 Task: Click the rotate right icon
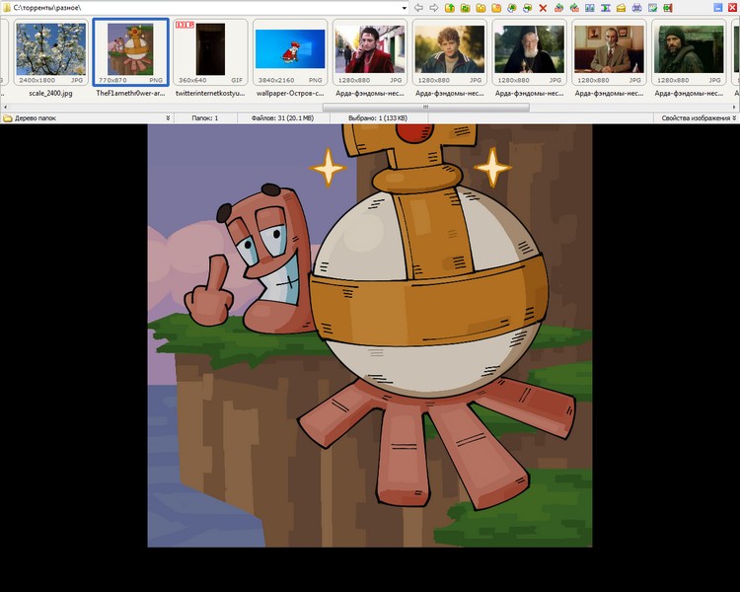(574, 8)
